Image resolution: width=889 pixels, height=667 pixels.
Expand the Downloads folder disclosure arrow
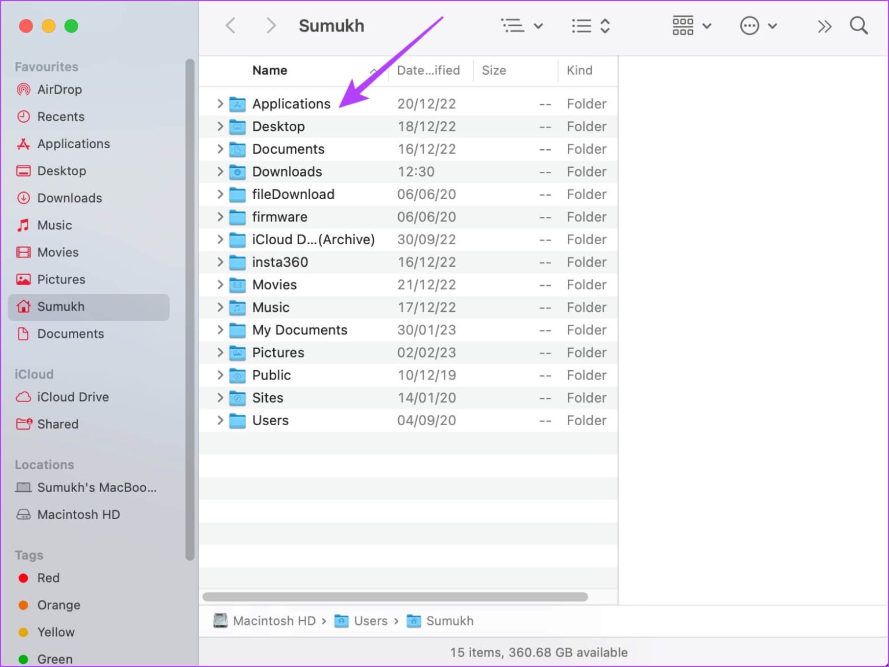pos(220,172)
